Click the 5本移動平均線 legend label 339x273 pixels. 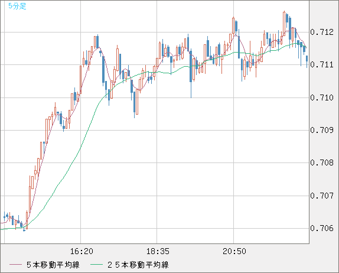[53, 265]
